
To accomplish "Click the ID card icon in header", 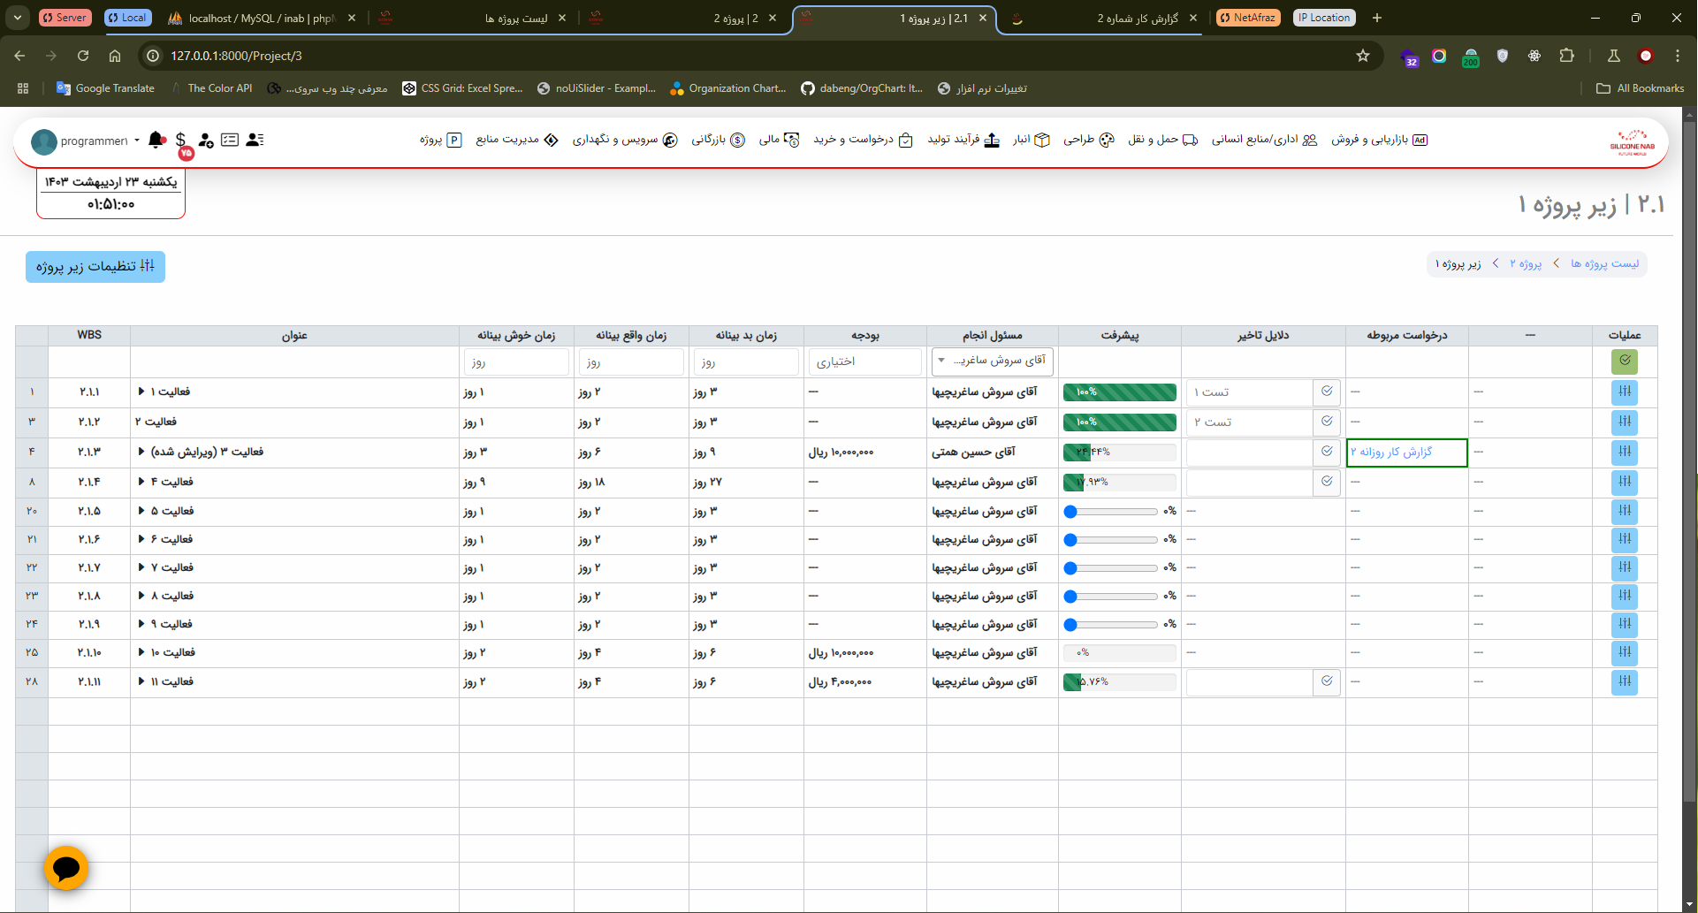I will coord(230,140).
